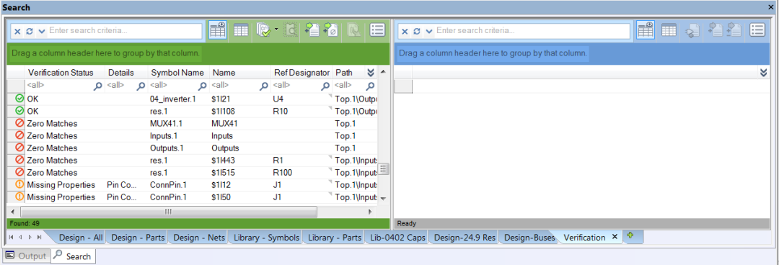Image resolution: width=779 pixels, height=265 pixels.
Task: Toggle left pane table view with eye
Action: click(218, 30)
